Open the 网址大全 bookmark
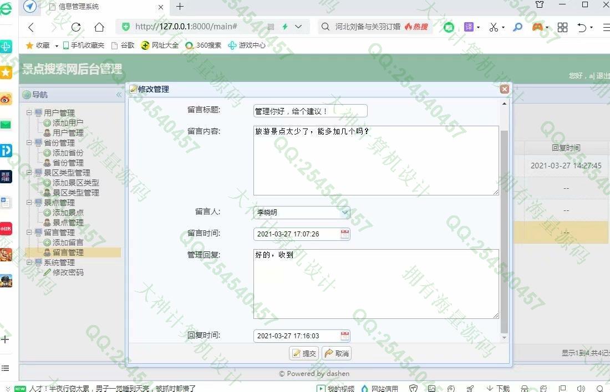610x392 pixels. tap(160, 45)
